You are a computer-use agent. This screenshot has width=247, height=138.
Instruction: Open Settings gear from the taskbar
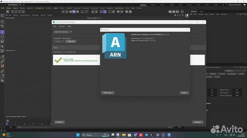[x=158, y=135]
